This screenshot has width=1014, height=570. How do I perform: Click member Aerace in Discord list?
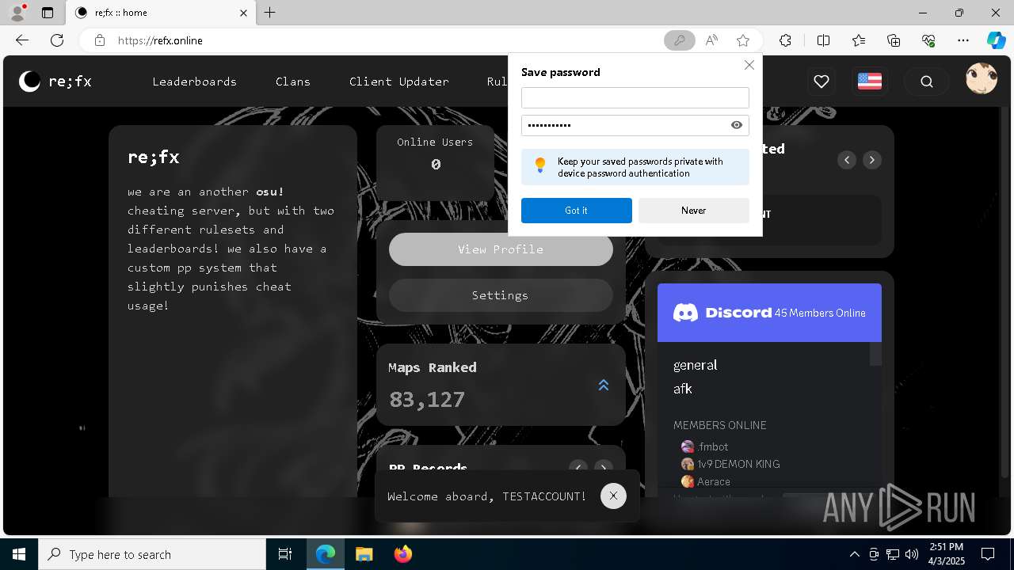(706, 481)
